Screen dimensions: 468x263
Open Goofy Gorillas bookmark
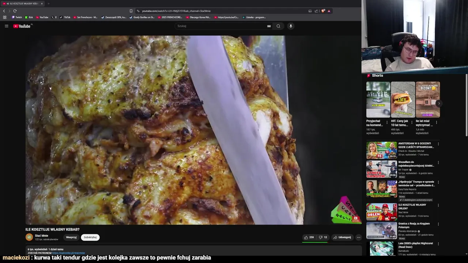[142, 17]
